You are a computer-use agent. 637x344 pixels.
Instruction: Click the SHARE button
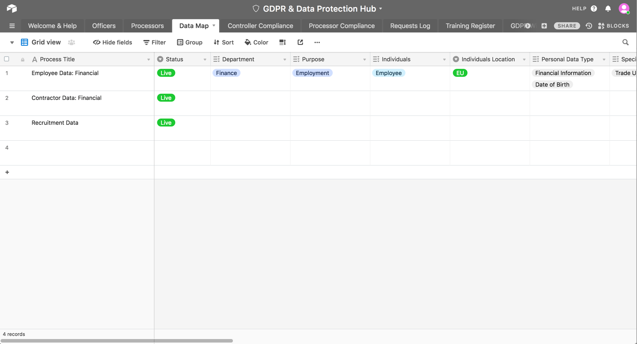coord(566,26)
